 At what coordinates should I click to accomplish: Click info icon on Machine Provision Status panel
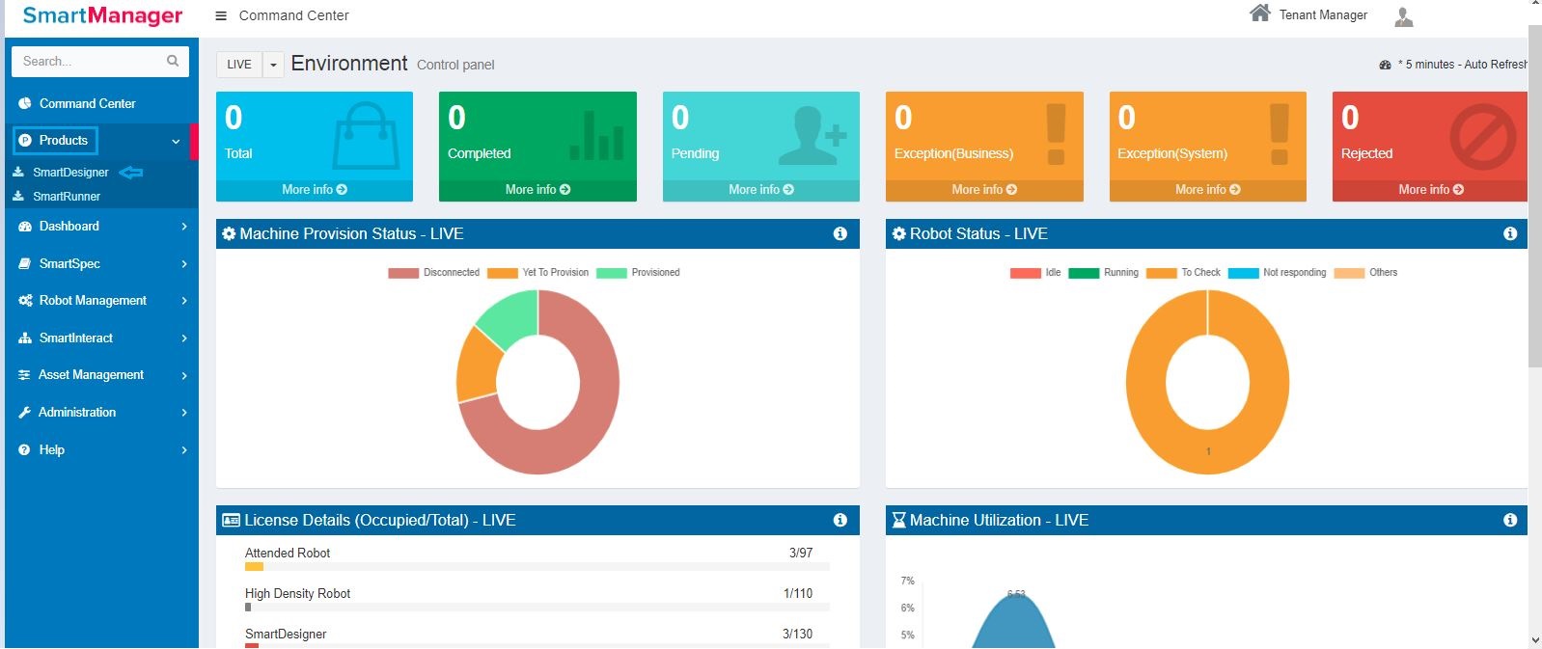click(x=840, y=233)
